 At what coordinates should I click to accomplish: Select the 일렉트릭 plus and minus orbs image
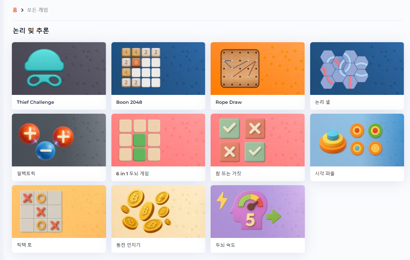(x=59, y=140)
